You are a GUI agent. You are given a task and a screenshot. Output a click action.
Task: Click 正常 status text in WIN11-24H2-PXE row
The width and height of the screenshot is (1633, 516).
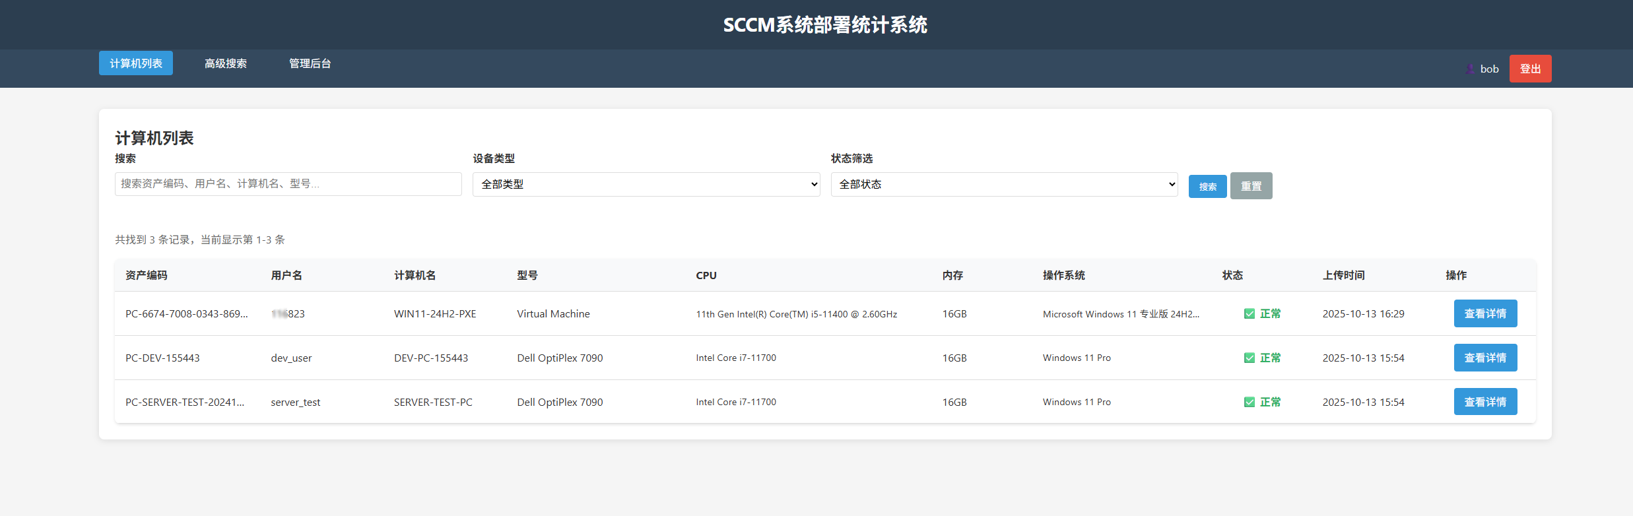[1270, 314]
